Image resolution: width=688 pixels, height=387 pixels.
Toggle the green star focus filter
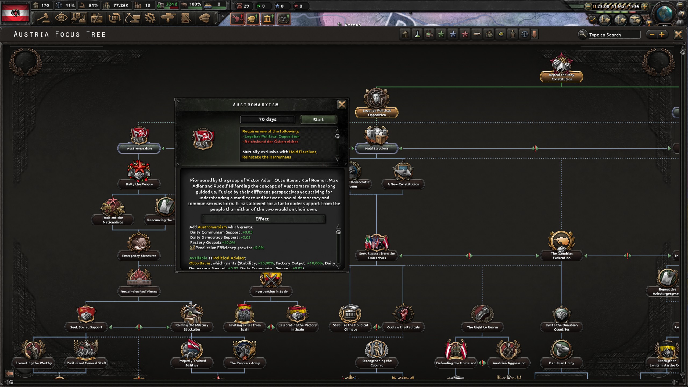(441, 34)
